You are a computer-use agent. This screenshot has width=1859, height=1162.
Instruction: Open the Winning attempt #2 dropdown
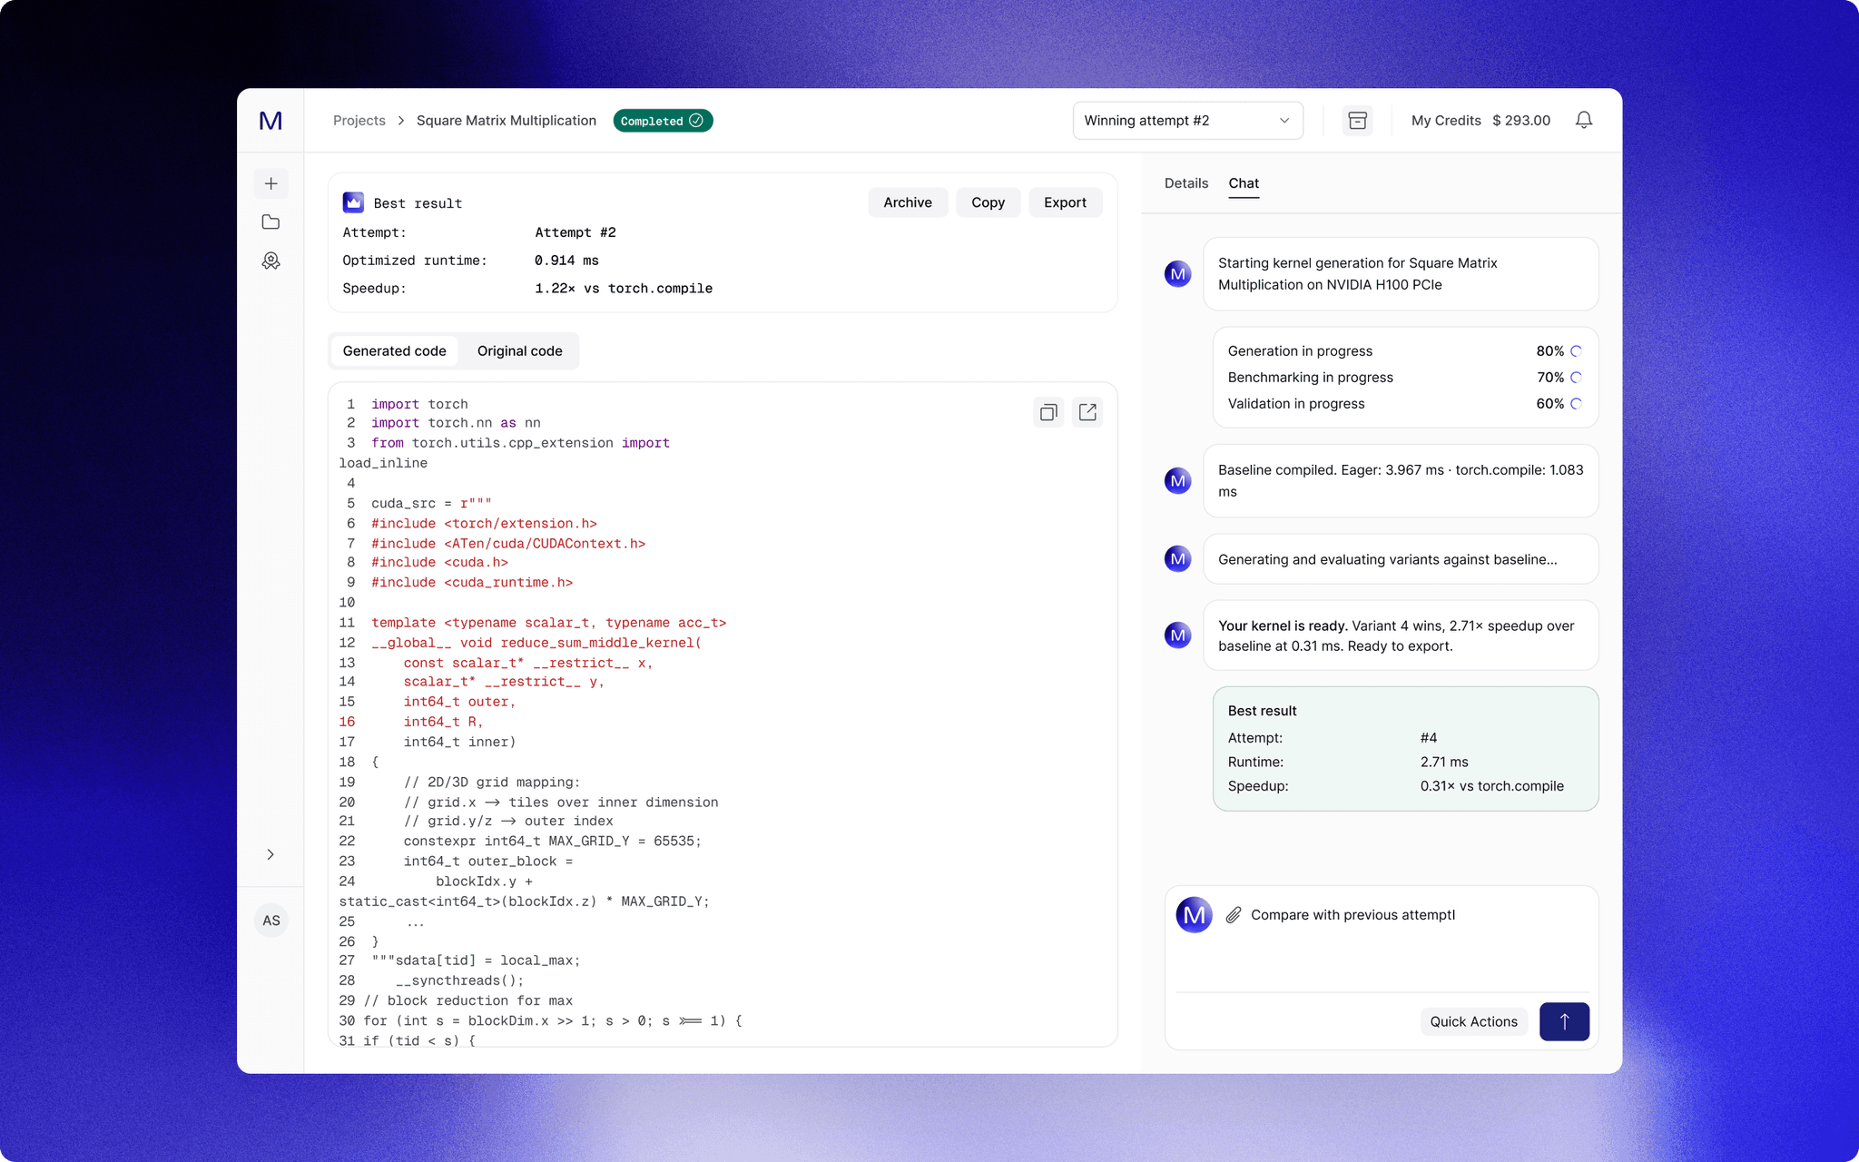click(1186, 121)
